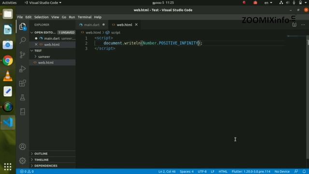The height and width of the screenshot is (174, 309).
Task: Click Number.POSITIVE_INFINITY in code line 2
Action: (170, 43)
